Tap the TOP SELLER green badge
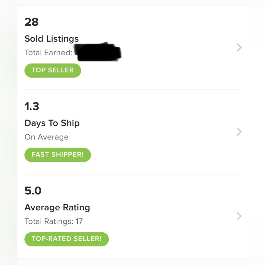 (52, 70)
